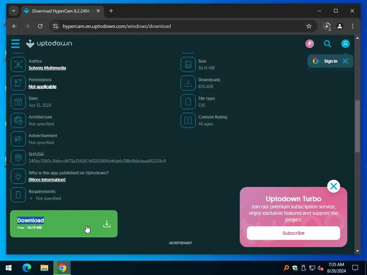
Task: Click the address bar URL
Action: [x=116, y=26]
